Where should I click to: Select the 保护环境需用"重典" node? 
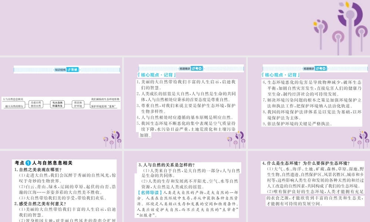(x=104, y=107)
